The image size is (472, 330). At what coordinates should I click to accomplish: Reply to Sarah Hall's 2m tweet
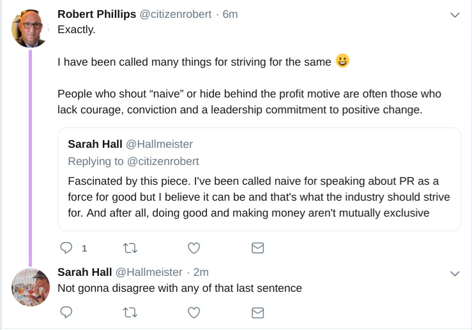(66, 312)
